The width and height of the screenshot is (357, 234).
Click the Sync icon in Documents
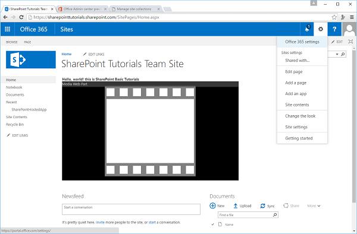[262, 206]
